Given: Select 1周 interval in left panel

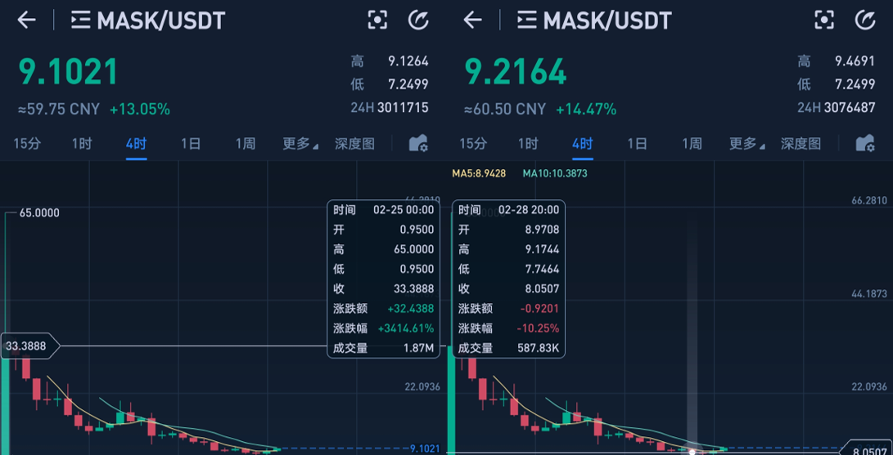Looking at the screenshot, I should click(x=246, y=144).
